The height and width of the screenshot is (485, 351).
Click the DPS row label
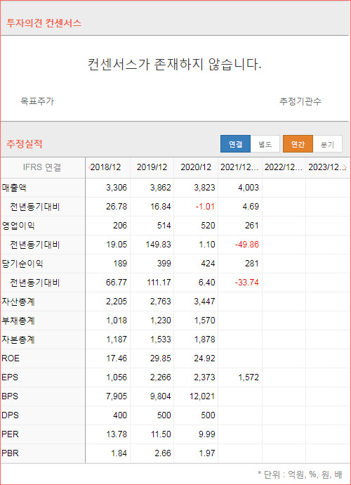coord(10,415)
